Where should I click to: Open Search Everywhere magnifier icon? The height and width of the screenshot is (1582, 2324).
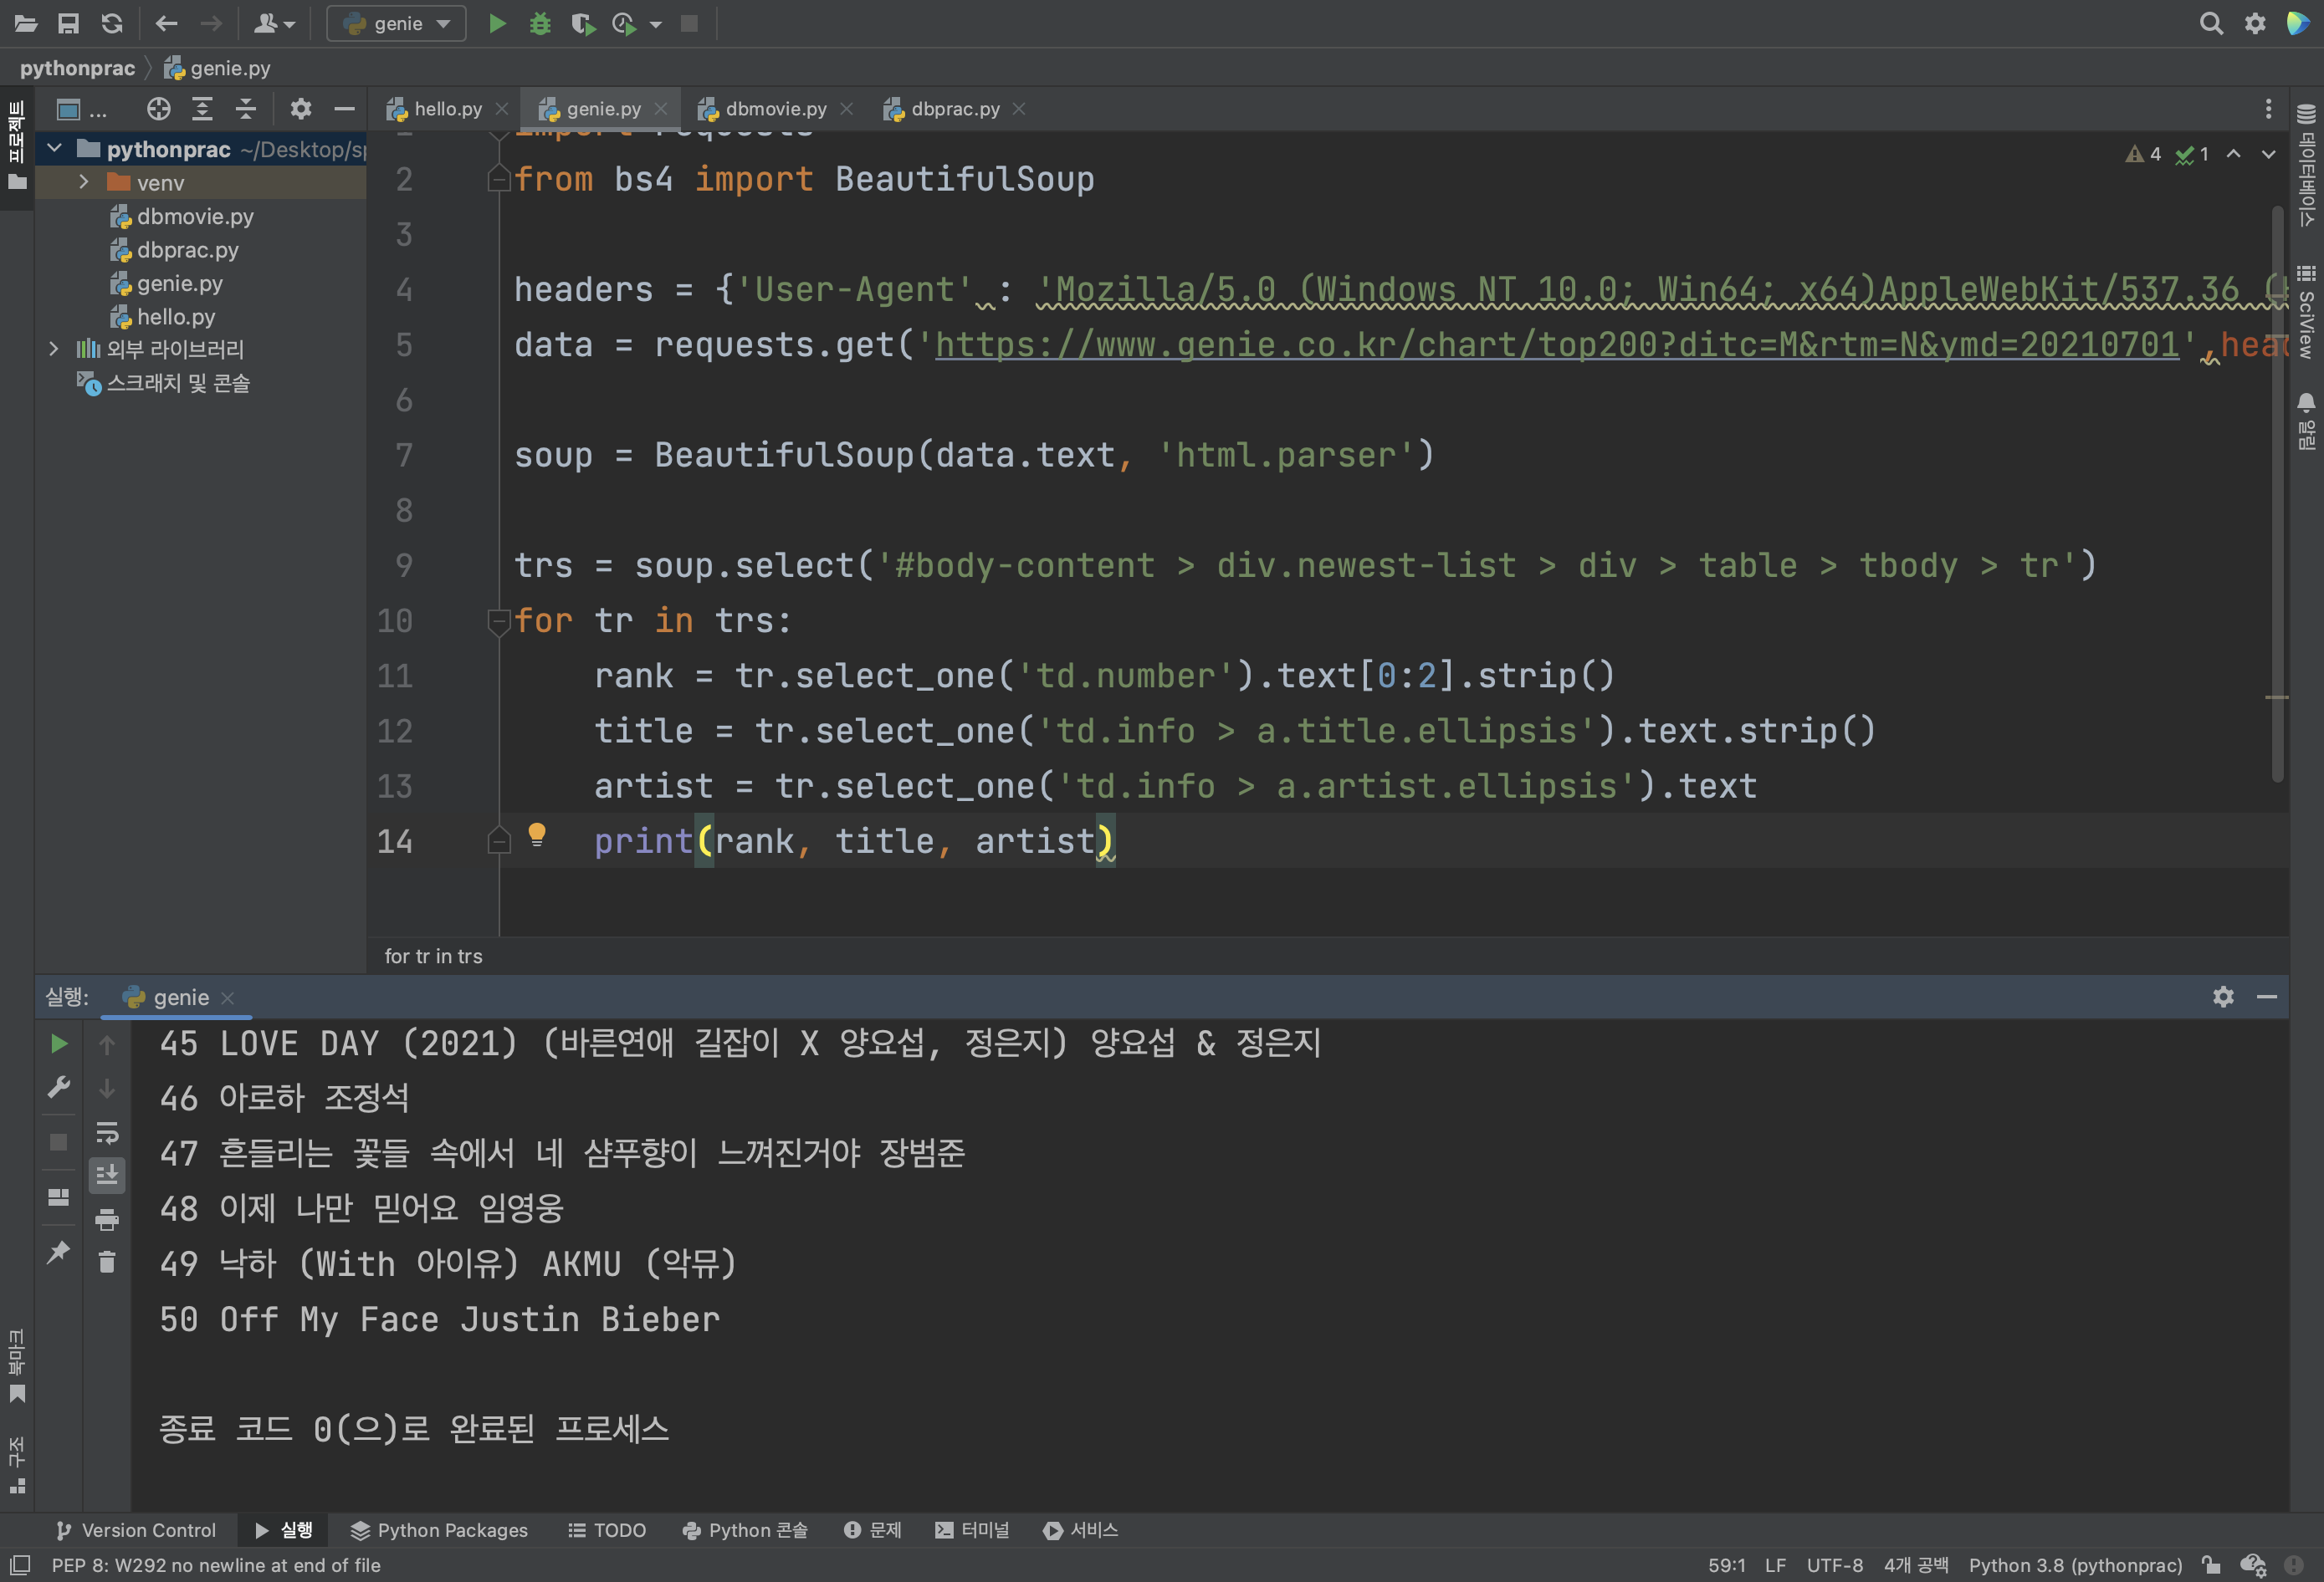coord(2211,23)
